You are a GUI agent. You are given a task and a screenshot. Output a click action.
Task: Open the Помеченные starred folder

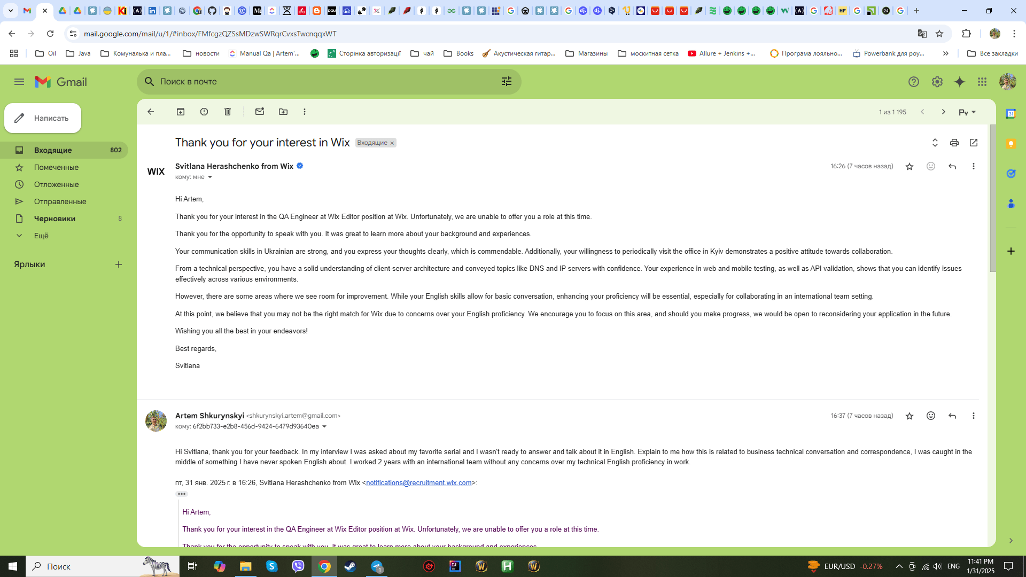click(64, 167)
